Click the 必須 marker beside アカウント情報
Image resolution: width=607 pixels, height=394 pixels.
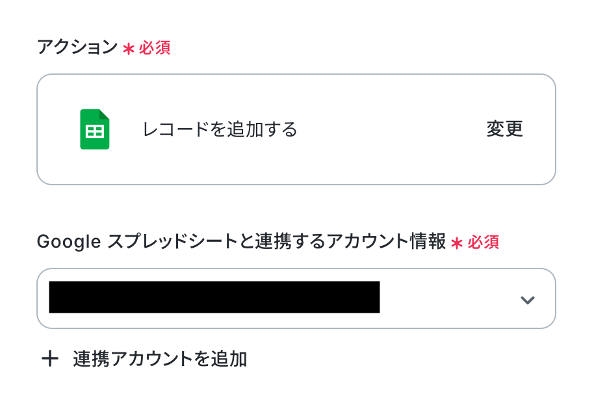click(483, 243)
